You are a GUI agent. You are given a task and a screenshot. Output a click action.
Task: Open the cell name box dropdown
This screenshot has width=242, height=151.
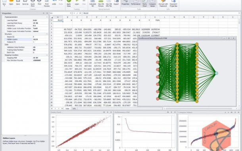(x=71, y=13)
